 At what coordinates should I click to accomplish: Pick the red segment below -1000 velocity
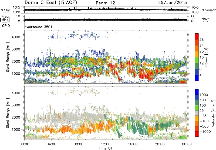(197, 134)
